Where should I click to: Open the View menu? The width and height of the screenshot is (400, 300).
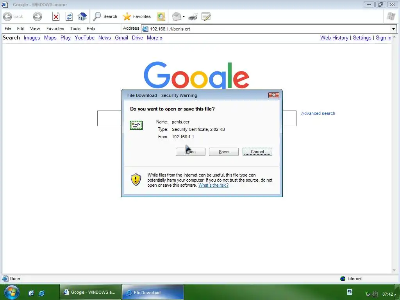click(35, 29)
